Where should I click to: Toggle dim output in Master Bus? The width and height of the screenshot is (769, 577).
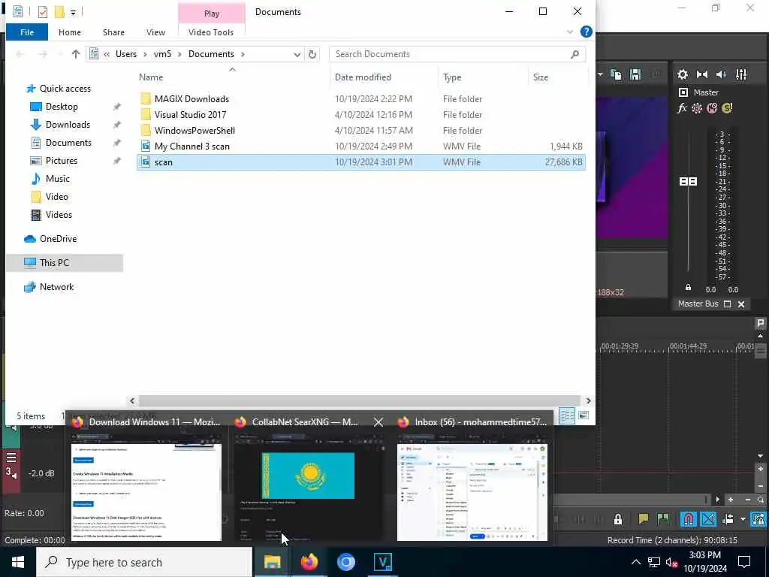722,74
